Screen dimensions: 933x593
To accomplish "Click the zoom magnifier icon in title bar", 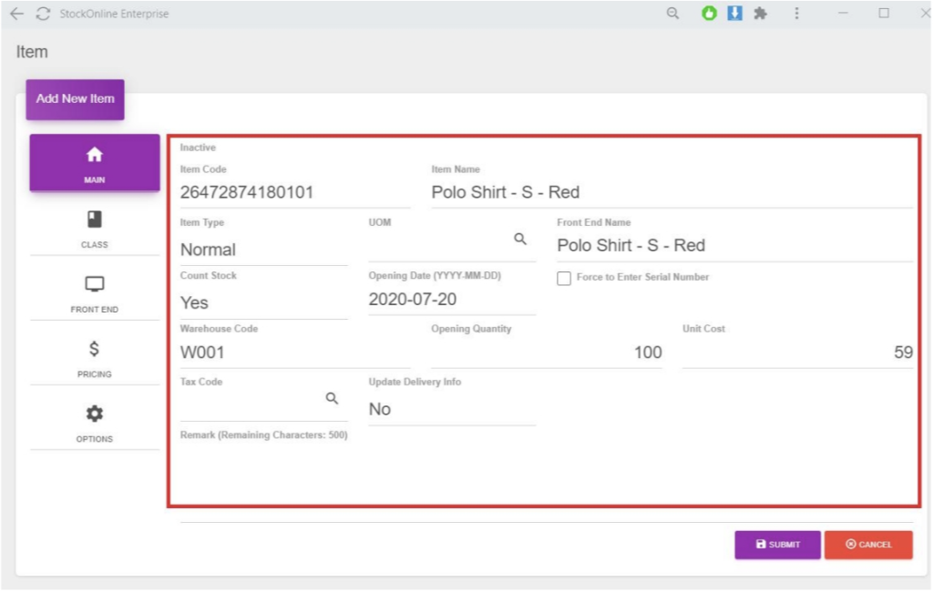I will pyautogui.click(x=673, y=14).
